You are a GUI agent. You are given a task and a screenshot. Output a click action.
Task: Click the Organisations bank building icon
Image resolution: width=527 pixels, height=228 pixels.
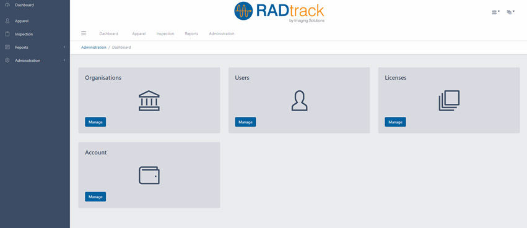click(x=149, y=101)
